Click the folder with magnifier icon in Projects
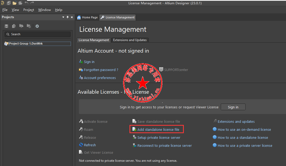Screen dimensions: 286x166 click(21, 26)
